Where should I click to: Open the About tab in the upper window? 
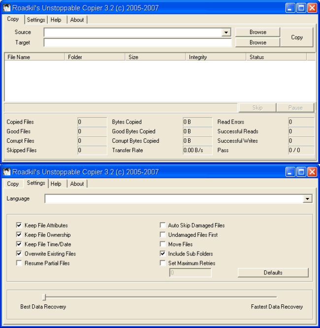(77, 20)
